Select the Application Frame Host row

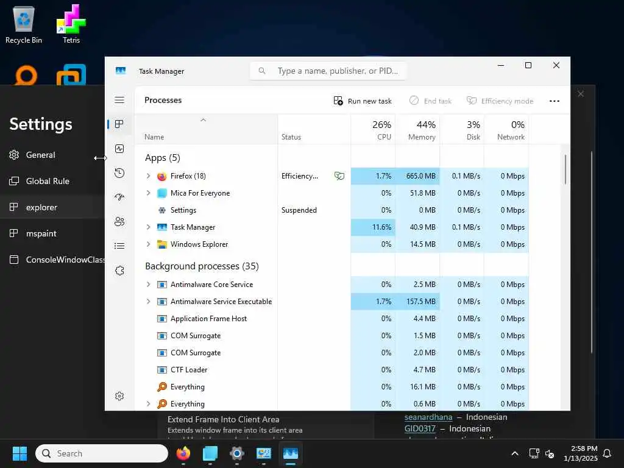(331, 318)
